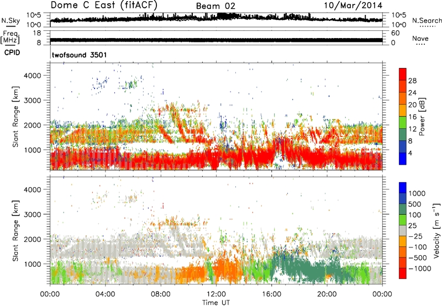The height and width of the screenshot is (306, 442).
Task: Click the '04:00' time axis label
Action: pos(105,294)
